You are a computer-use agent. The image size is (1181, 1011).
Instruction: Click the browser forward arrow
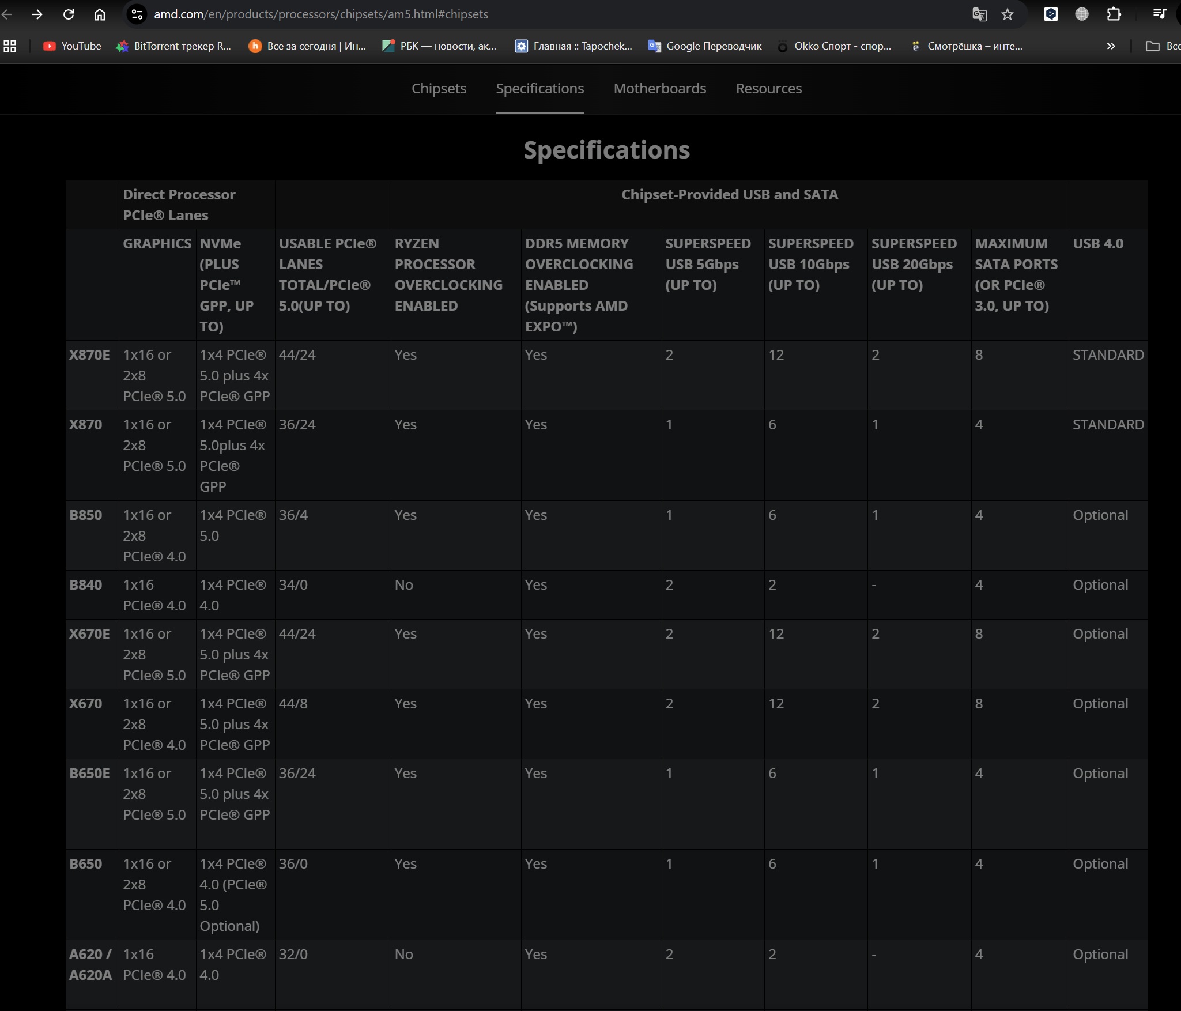click(37, 14)
